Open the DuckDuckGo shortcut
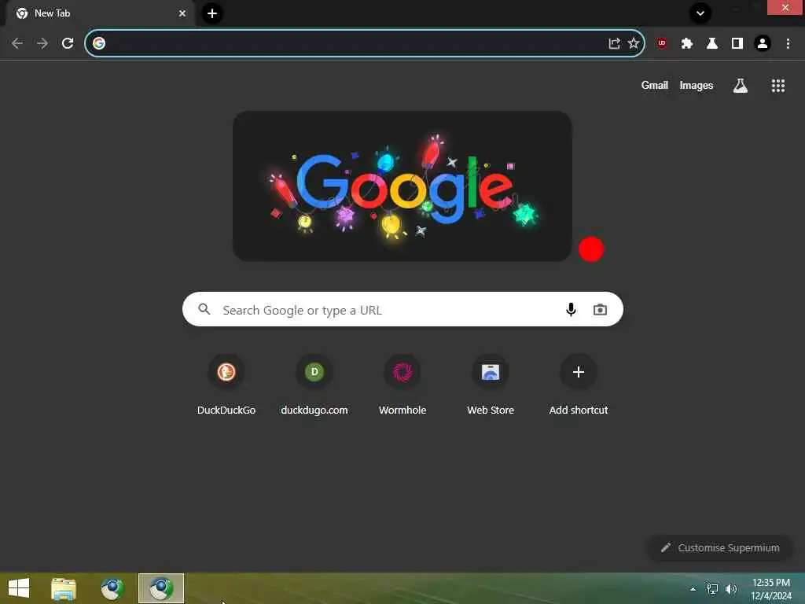805x604 pixels. [226, 384]
